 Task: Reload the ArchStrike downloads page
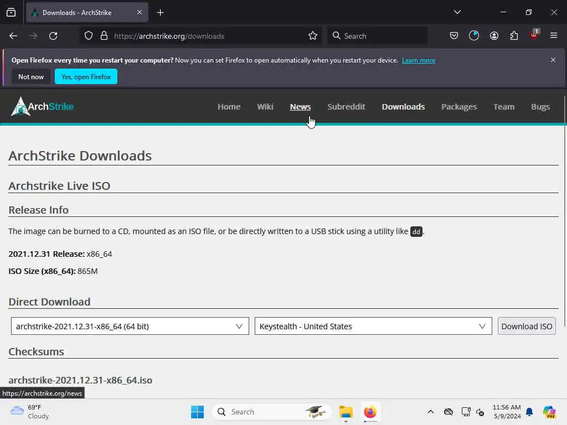tap(53, 36)
